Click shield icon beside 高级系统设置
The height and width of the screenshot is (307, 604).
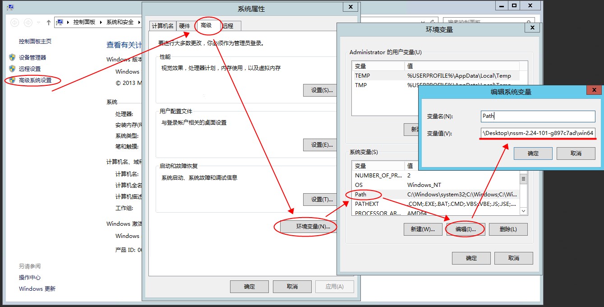click(12, 80)
